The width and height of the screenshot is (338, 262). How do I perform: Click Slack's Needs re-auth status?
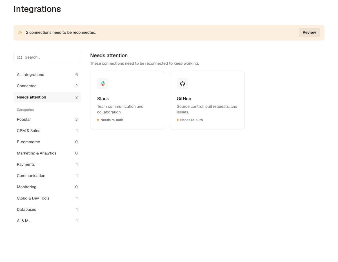(x=110, y=120)
